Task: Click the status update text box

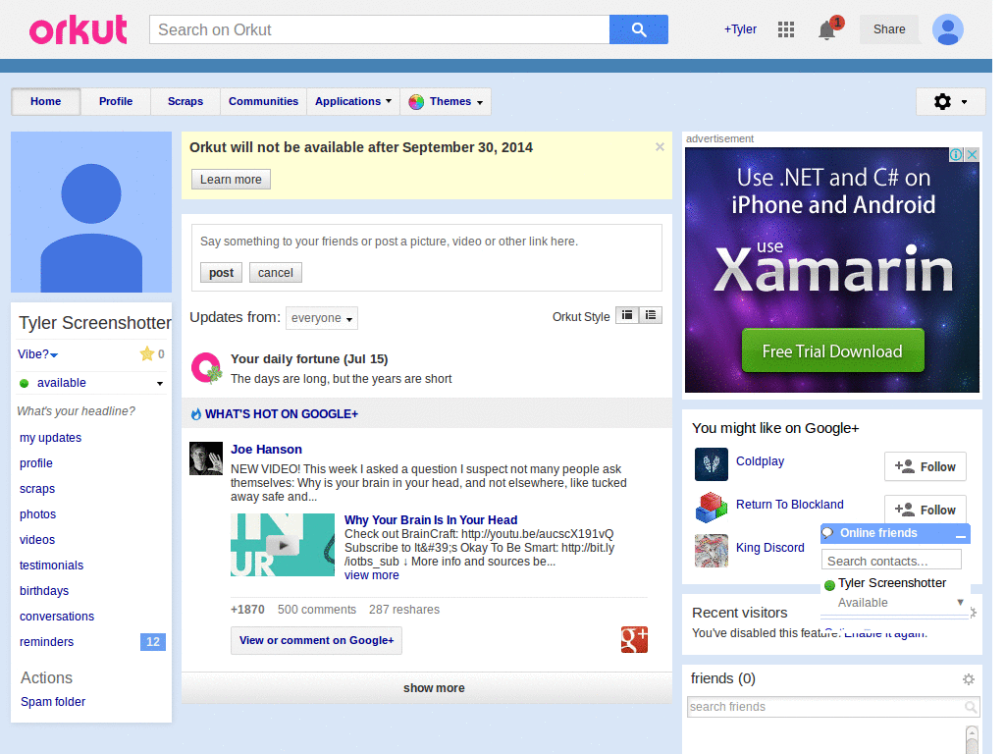Action: tap(427, 242)
